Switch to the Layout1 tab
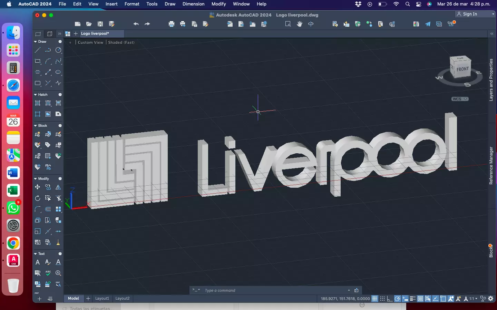The image size is (497, 310). (102, 299)
